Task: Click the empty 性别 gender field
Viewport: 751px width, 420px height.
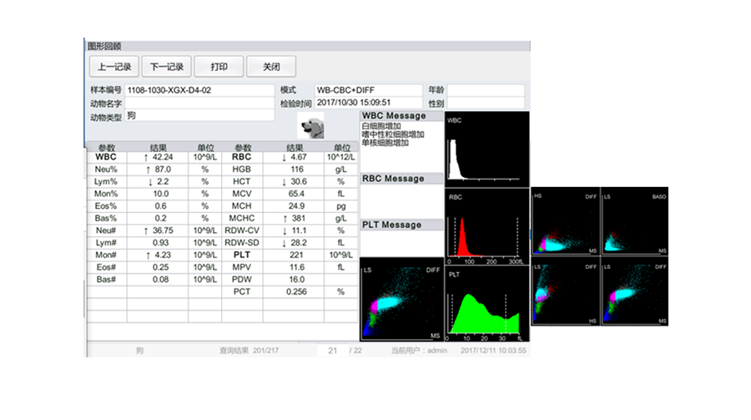Action: 486,104
